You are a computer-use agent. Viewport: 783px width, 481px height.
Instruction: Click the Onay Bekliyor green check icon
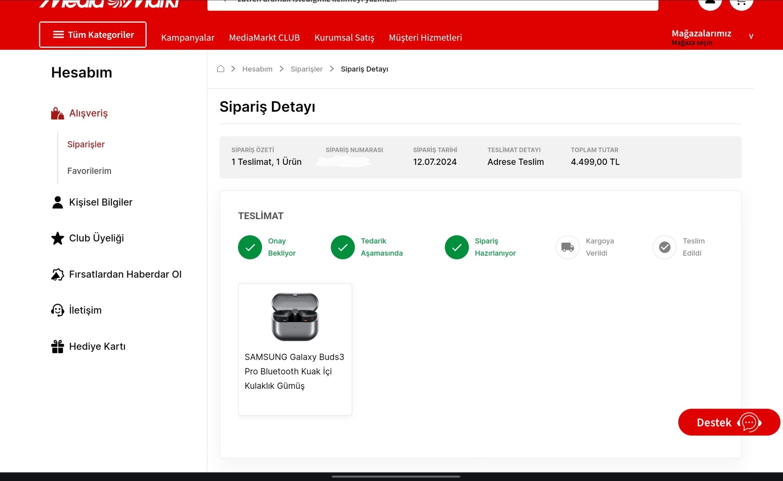(x=250, y=247)
